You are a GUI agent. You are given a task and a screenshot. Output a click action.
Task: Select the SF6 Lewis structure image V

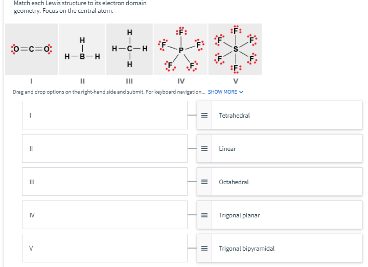[235, 49]
